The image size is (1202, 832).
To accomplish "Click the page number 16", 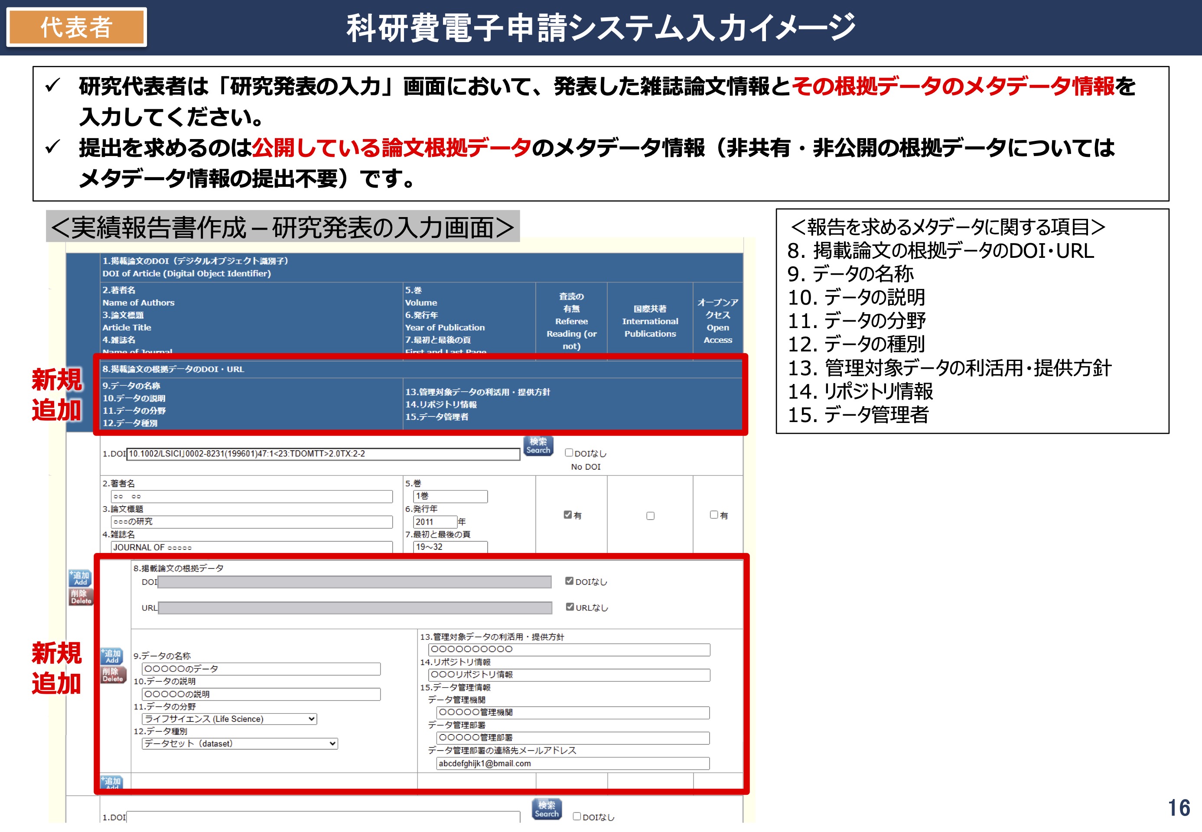I will point(1179,807).
